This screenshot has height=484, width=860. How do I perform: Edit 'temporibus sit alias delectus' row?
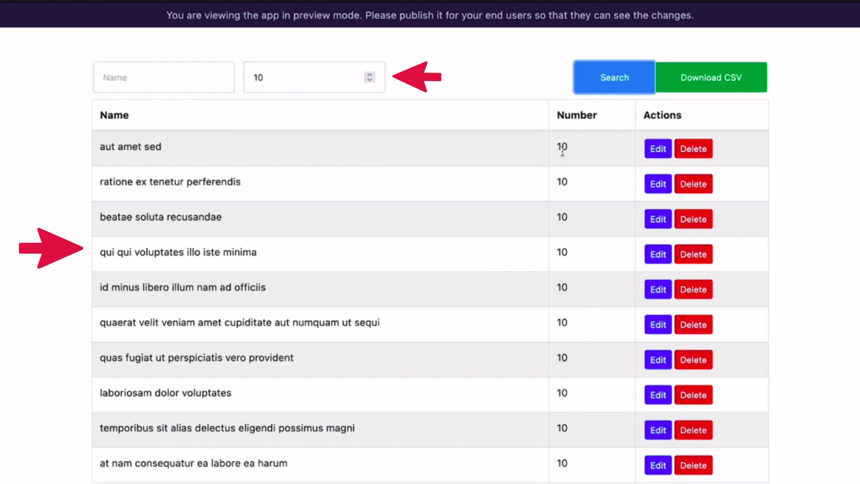tap(658, 430)
